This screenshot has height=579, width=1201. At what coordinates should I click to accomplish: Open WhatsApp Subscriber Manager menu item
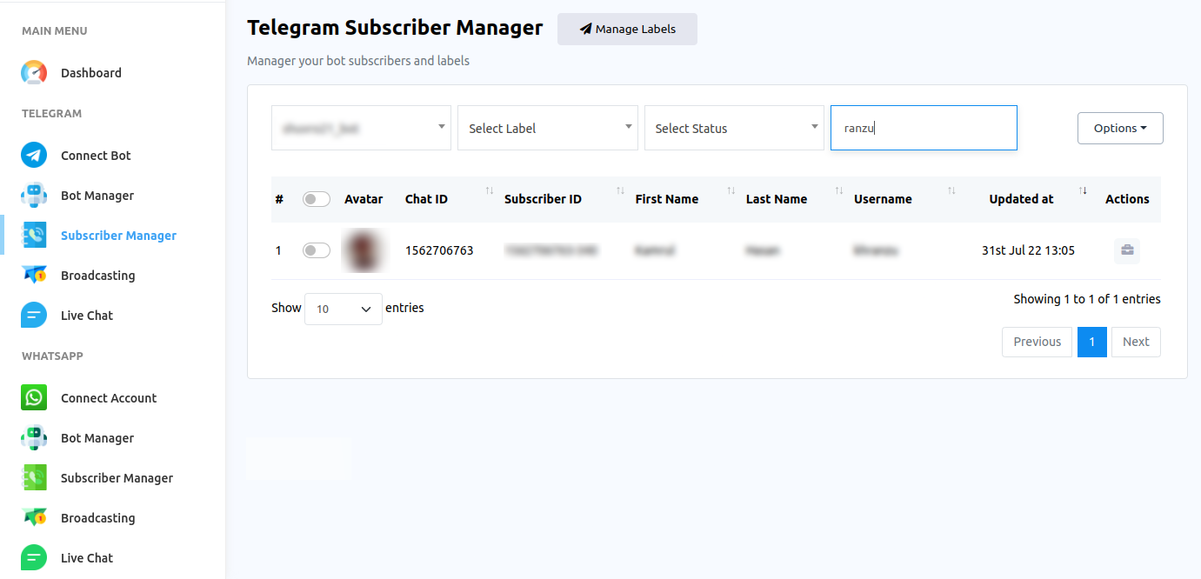click(x=117, y=478)
